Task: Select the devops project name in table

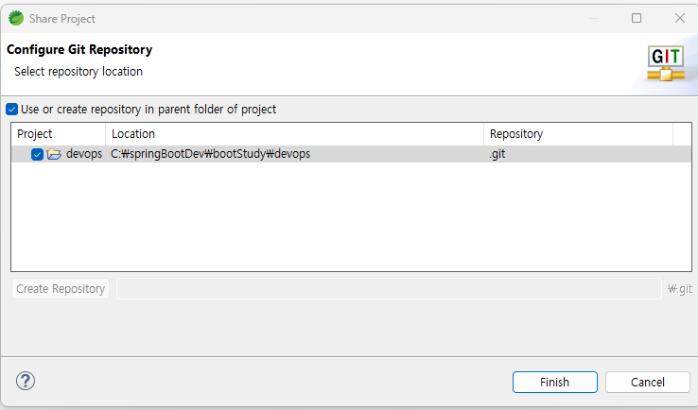Action: 84,154
